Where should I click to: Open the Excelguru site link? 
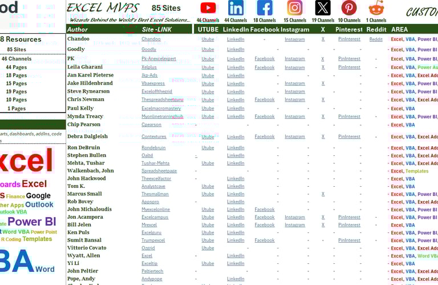click(x=151, y=232)
